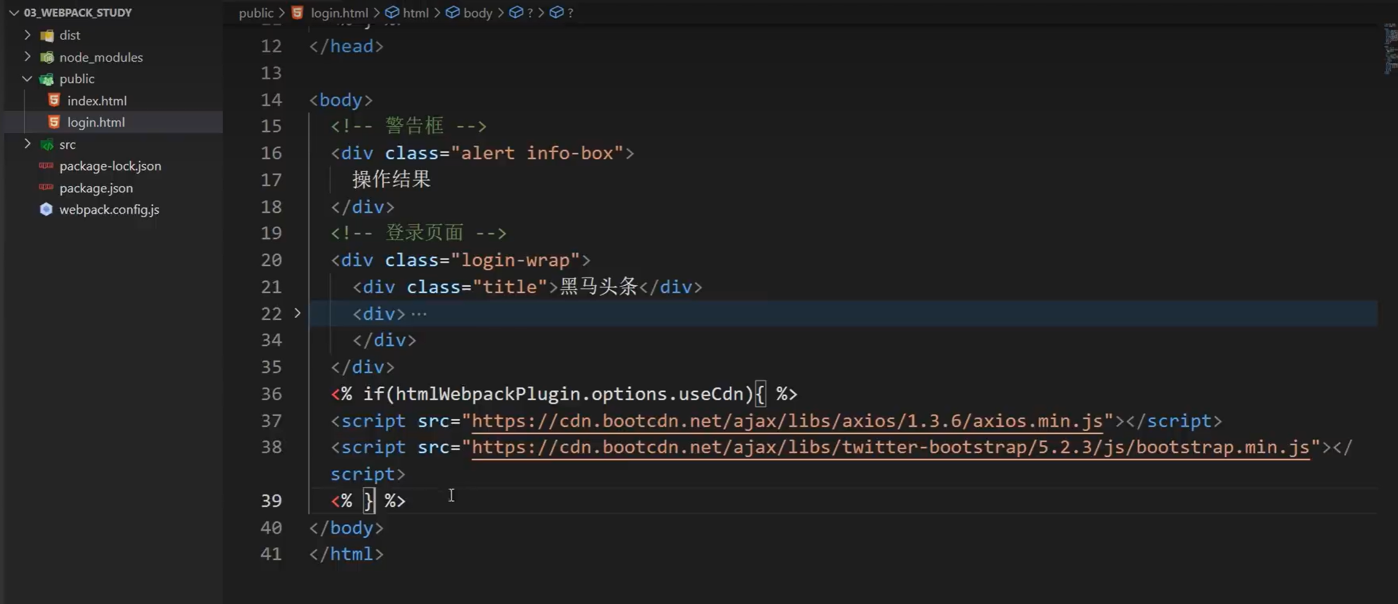Click the HTML5 icon beside index.html
The width and height of the screenshot is (1398, 604).
click(54, 100)
